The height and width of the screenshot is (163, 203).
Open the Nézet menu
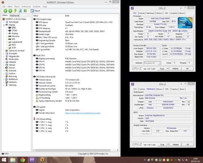point(10,7)
